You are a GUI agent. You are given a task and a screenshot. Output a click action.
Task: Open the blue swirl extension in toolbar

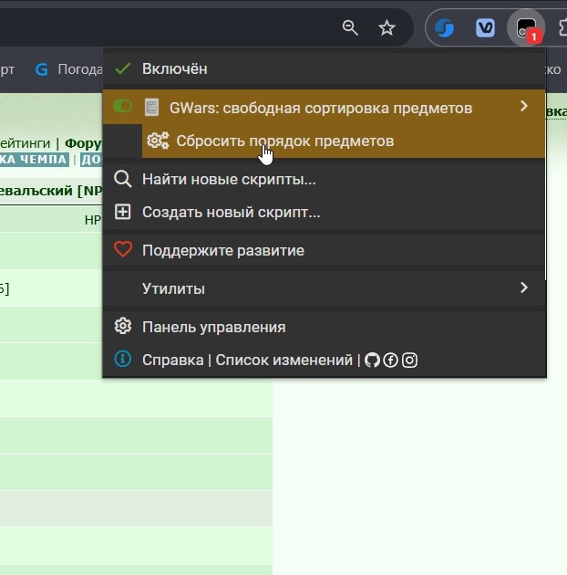point(444,28)
